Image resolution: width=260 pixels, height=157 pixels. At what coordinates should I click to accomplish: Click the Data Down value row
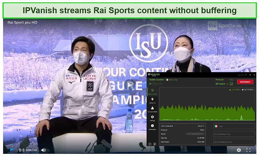[x=182, y=142]
